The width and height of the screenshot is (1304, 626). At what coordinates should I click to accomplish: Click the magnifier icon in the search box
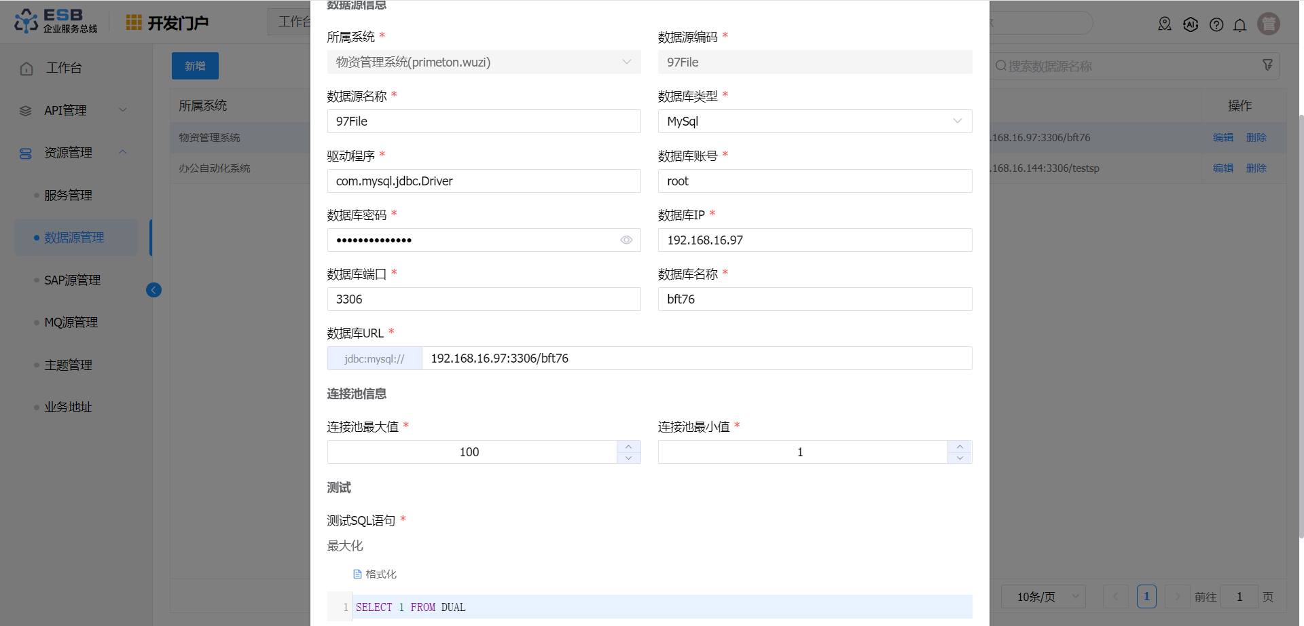point(1001,66)
